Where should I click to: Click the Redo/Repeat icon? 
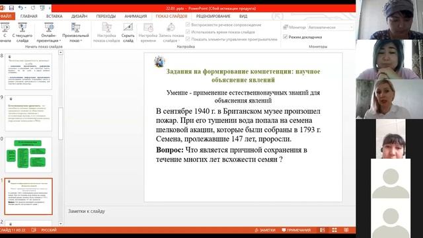click(33, 8)
